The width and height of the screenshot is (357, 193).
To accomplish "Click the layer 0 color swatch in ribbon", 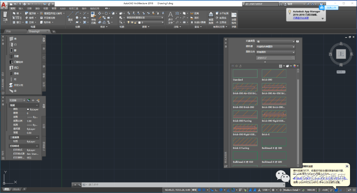I will (x=139, y=22).
